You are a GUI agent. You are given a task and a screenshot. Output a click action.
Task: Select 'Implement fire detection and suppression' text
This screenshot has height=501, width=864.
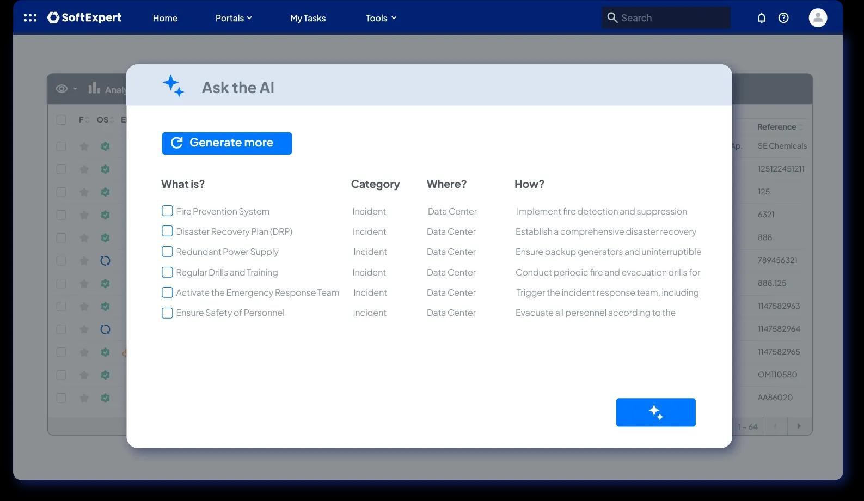click(x=602, y=211)
